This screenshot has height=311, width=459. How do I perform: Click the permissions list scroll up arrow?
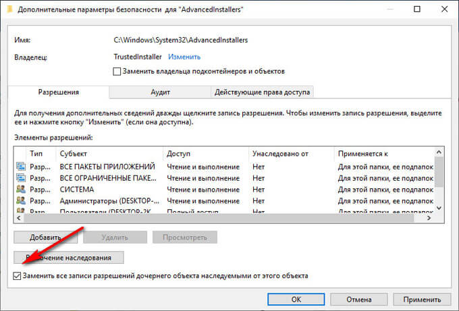pos(439,152)
